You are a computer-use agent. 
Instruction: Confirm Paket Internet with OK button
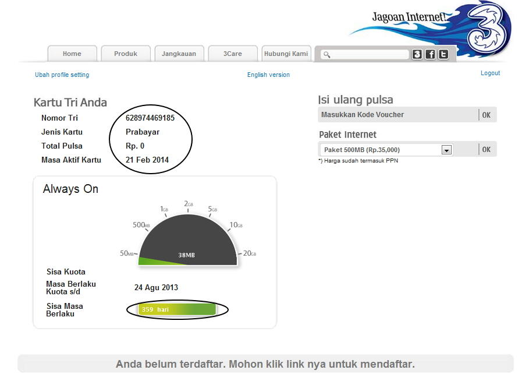[487, 149]
